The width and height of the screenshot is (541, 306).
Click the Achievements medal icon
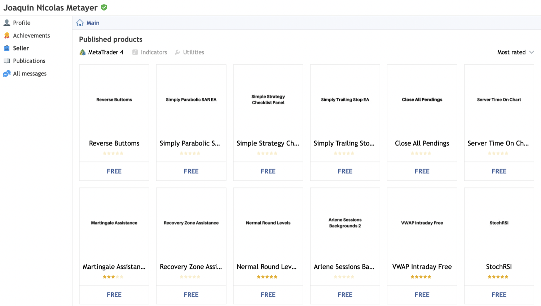point(7,35)
